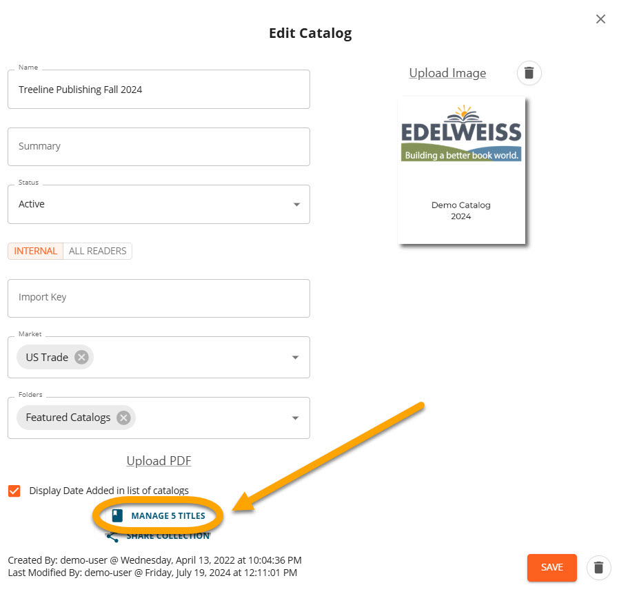The image size is (619, 605).
Task: Remove the Featured Catalogs folder chip
Action: pos(123,418)
